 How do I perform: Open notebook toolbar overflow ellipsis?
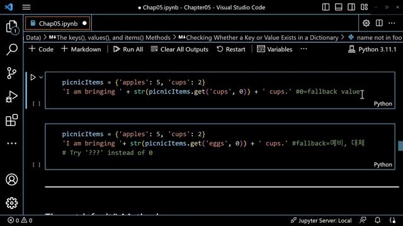304,49
